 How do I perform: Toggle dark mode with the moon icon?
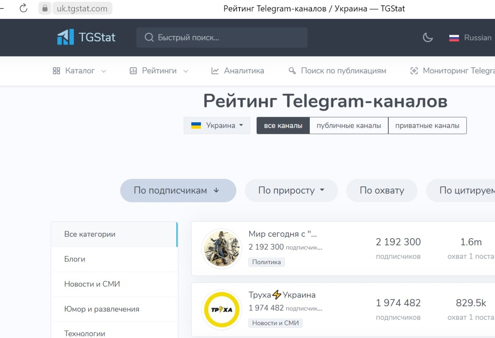(428, 38)
